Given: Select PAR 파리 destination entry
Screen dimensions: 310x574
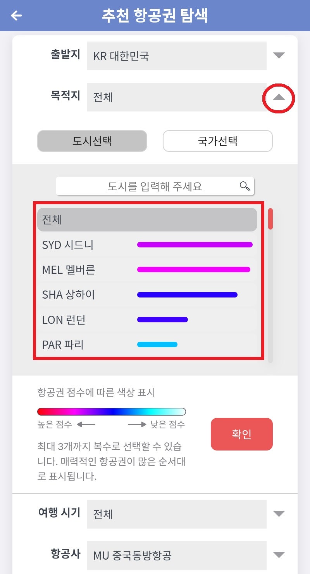Looking at the screenshot, I should click(77, 344).
